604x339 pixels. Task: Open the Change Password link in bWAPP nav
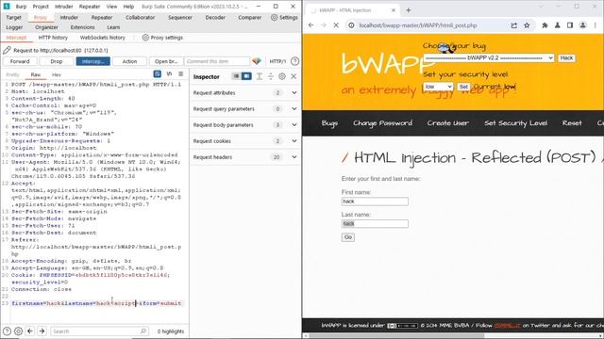coord(382,123)
